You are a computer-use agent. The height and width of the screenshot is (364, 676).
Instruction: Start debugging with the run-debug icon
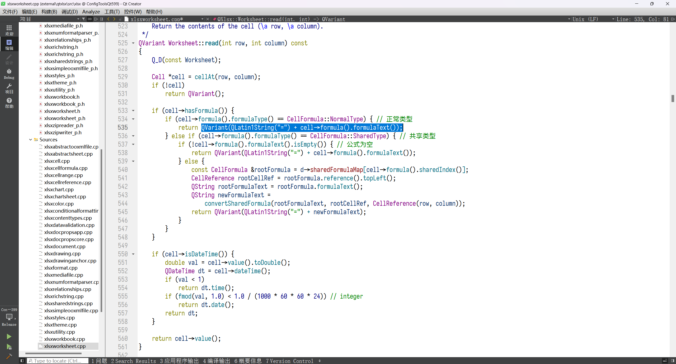tap(9, 347)
